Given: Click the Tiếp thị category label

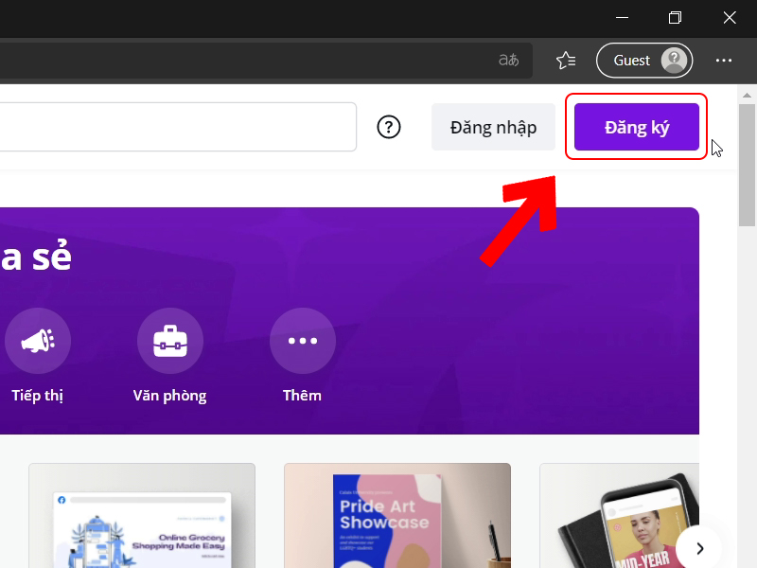Looking at the screenshot, I should coord(38,396).
